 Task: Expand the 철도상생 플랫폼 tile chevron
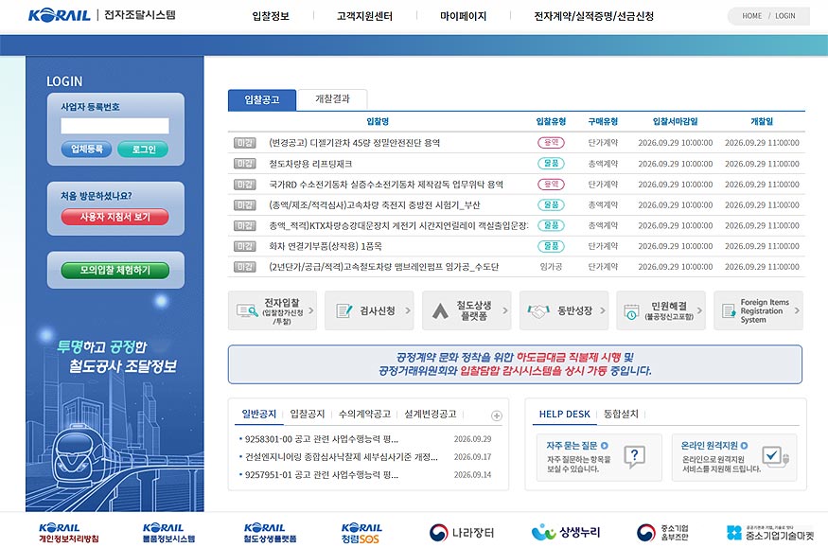pyautogui.click(x=504, y=310)
